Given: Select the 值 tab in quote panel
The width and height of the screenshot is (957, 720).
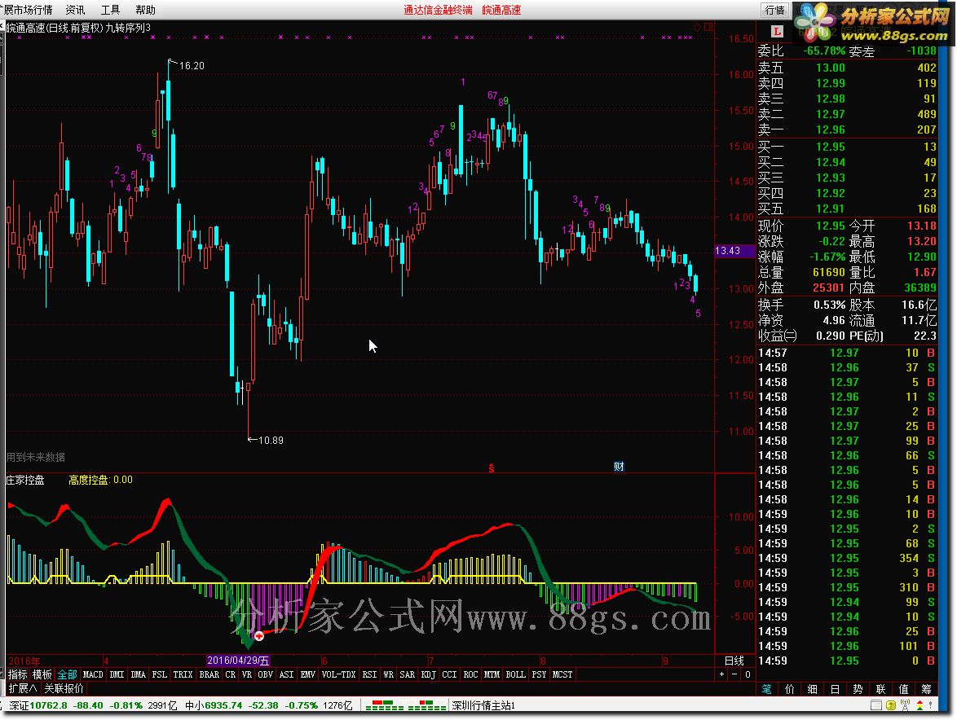Looking at the screenshot, I should [x=904, y=689].
